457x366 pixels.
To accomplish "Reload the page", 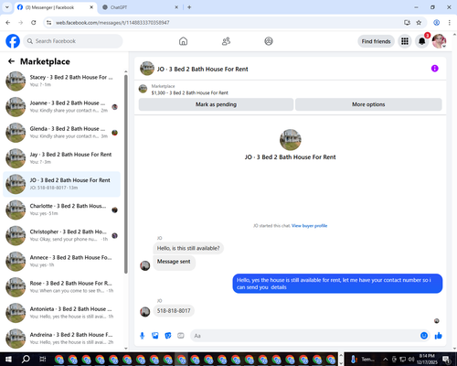I will click(x=34, y=23).
